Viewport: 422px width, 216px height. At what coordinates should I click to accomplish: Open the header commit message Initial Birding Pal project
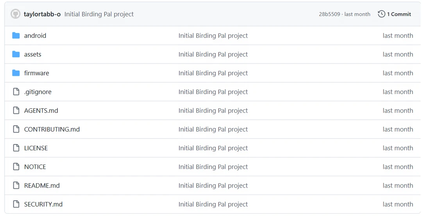99,14
